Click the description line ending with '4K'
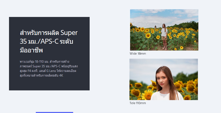 click(x=41, y=76)
